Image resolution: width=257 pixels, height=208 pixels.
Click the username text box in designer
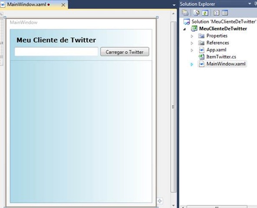click(56, 52)
